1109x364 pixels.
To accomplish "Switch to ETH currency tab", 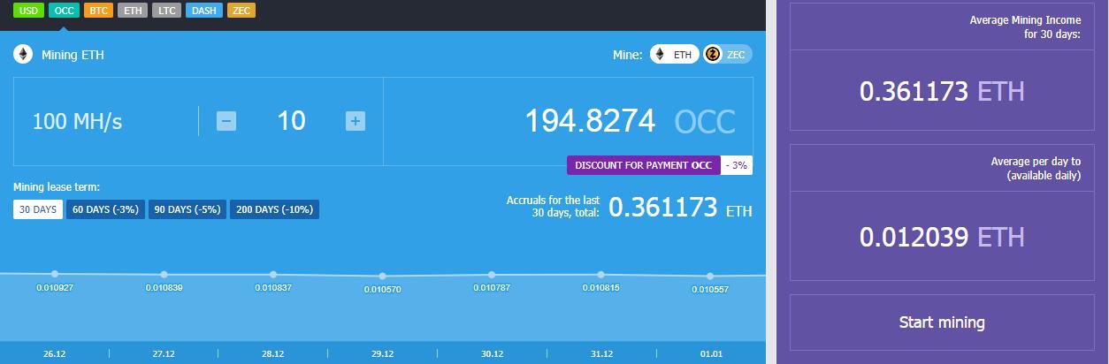I will coord(133,11).
